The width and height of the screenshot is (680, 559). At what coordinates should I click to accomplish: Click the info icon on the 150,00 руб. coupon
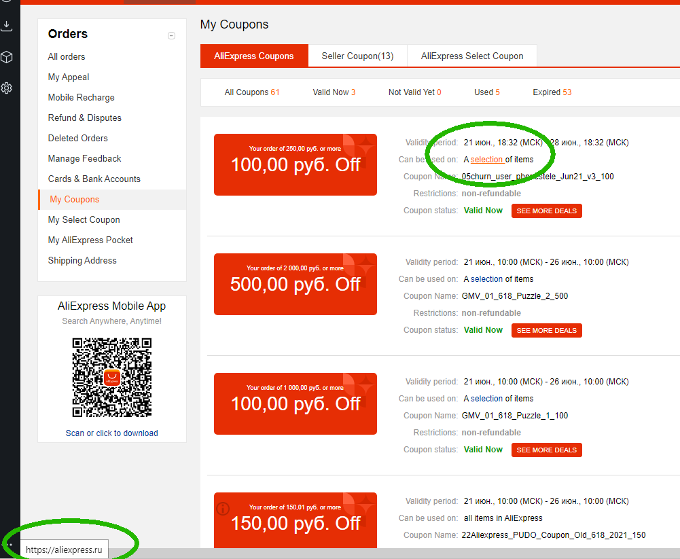coord(223,508)
